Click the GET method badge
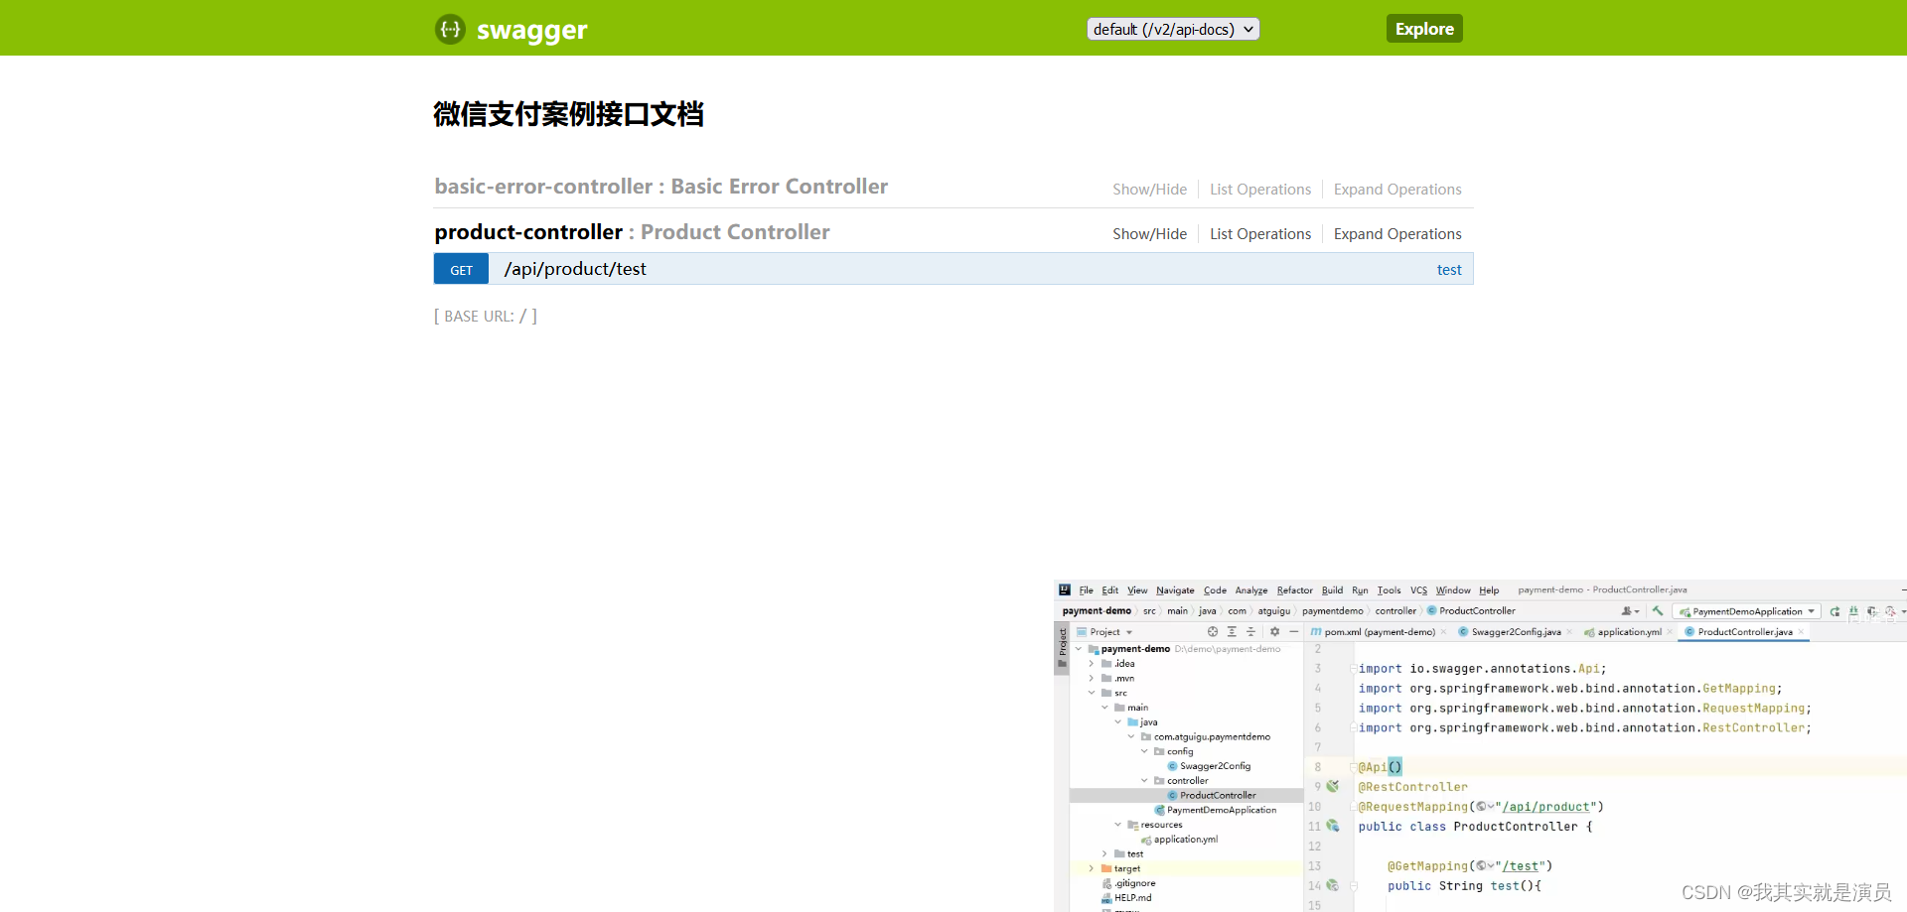The image size is (1907, 912). click(x=461, y=269)
